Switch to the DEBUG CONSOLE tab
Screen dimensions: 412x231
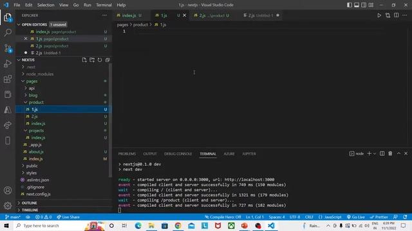pos(178,154)
